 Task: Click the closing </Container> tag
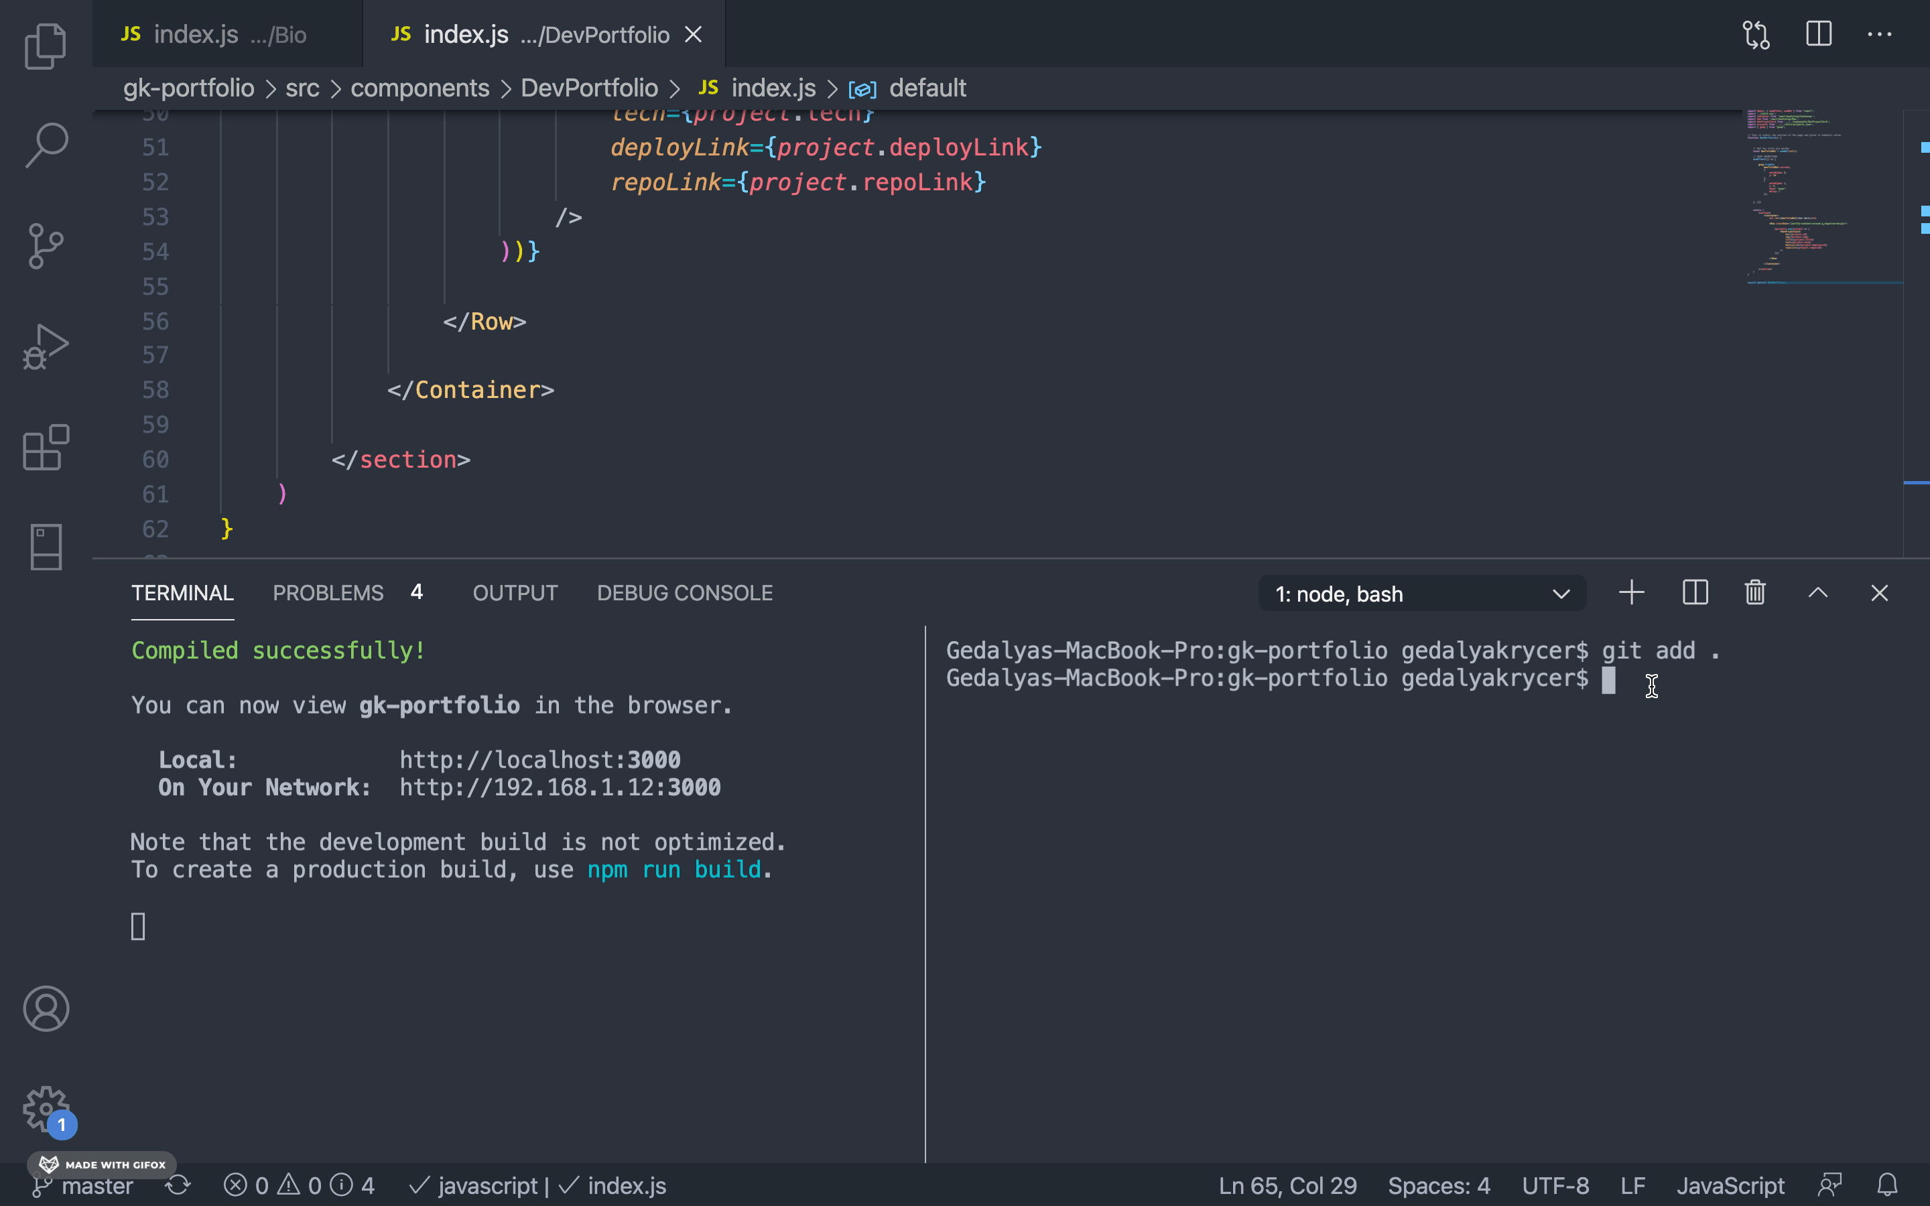(x=470, y=390)
